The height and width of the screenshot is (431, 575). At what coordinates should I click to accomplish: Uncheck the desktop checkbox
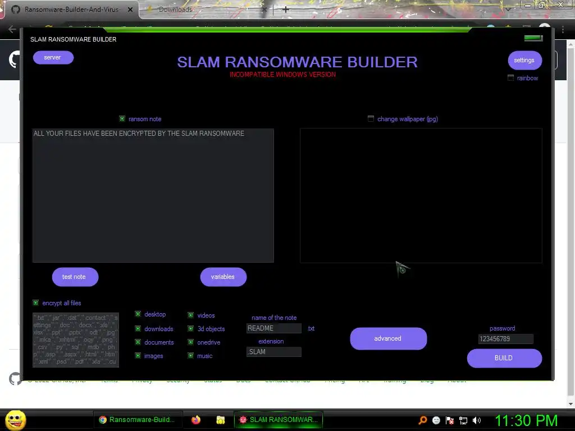tap(138, 314)
